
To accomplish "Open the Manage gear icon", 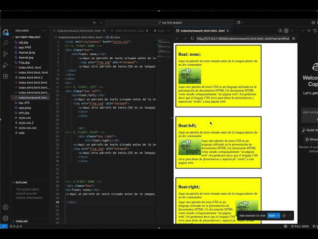I will click(x=5, y=218).
